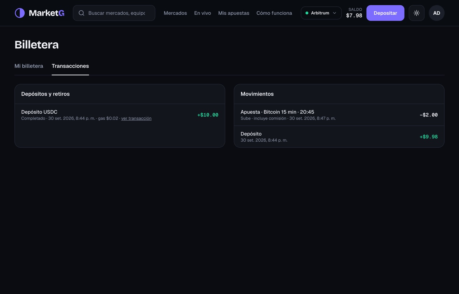Open Mis apuestas page

click(234, 13)
